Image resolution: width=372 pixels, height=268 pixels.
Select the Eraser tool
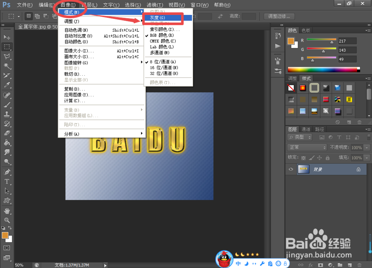7,133
